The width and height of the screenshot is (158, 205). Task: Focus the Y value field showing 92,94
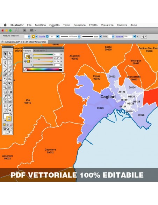57,61
